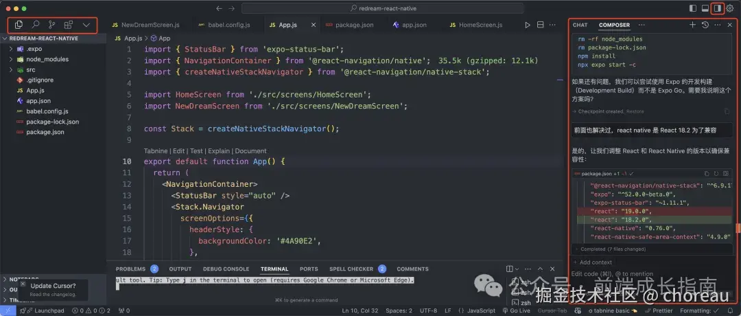Image resolution: width=741 pixels, height=316 pixels.
Task: Toggle the AI pane layout icon
Action: (718, 8)
